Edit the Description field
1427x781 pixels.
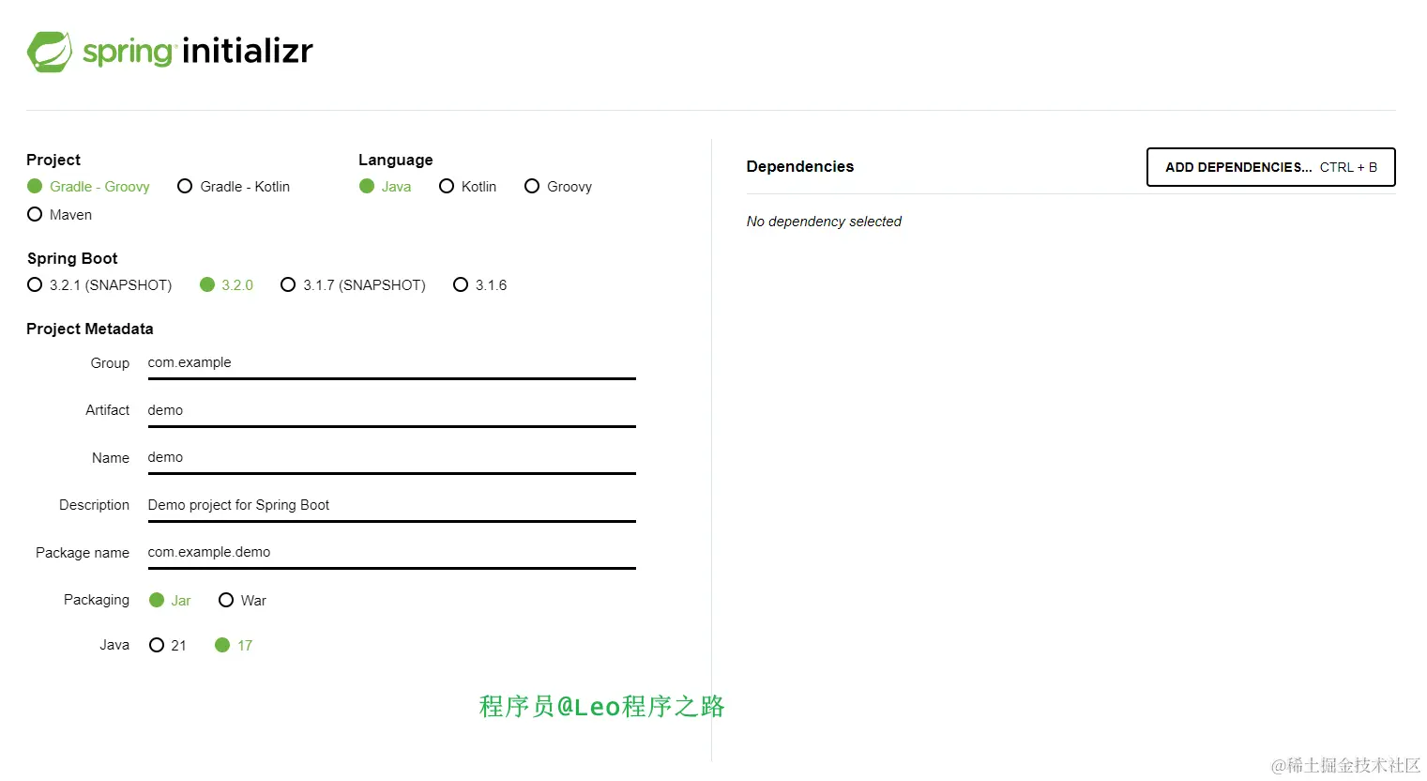pyautogui.click(x=392, y=506)
